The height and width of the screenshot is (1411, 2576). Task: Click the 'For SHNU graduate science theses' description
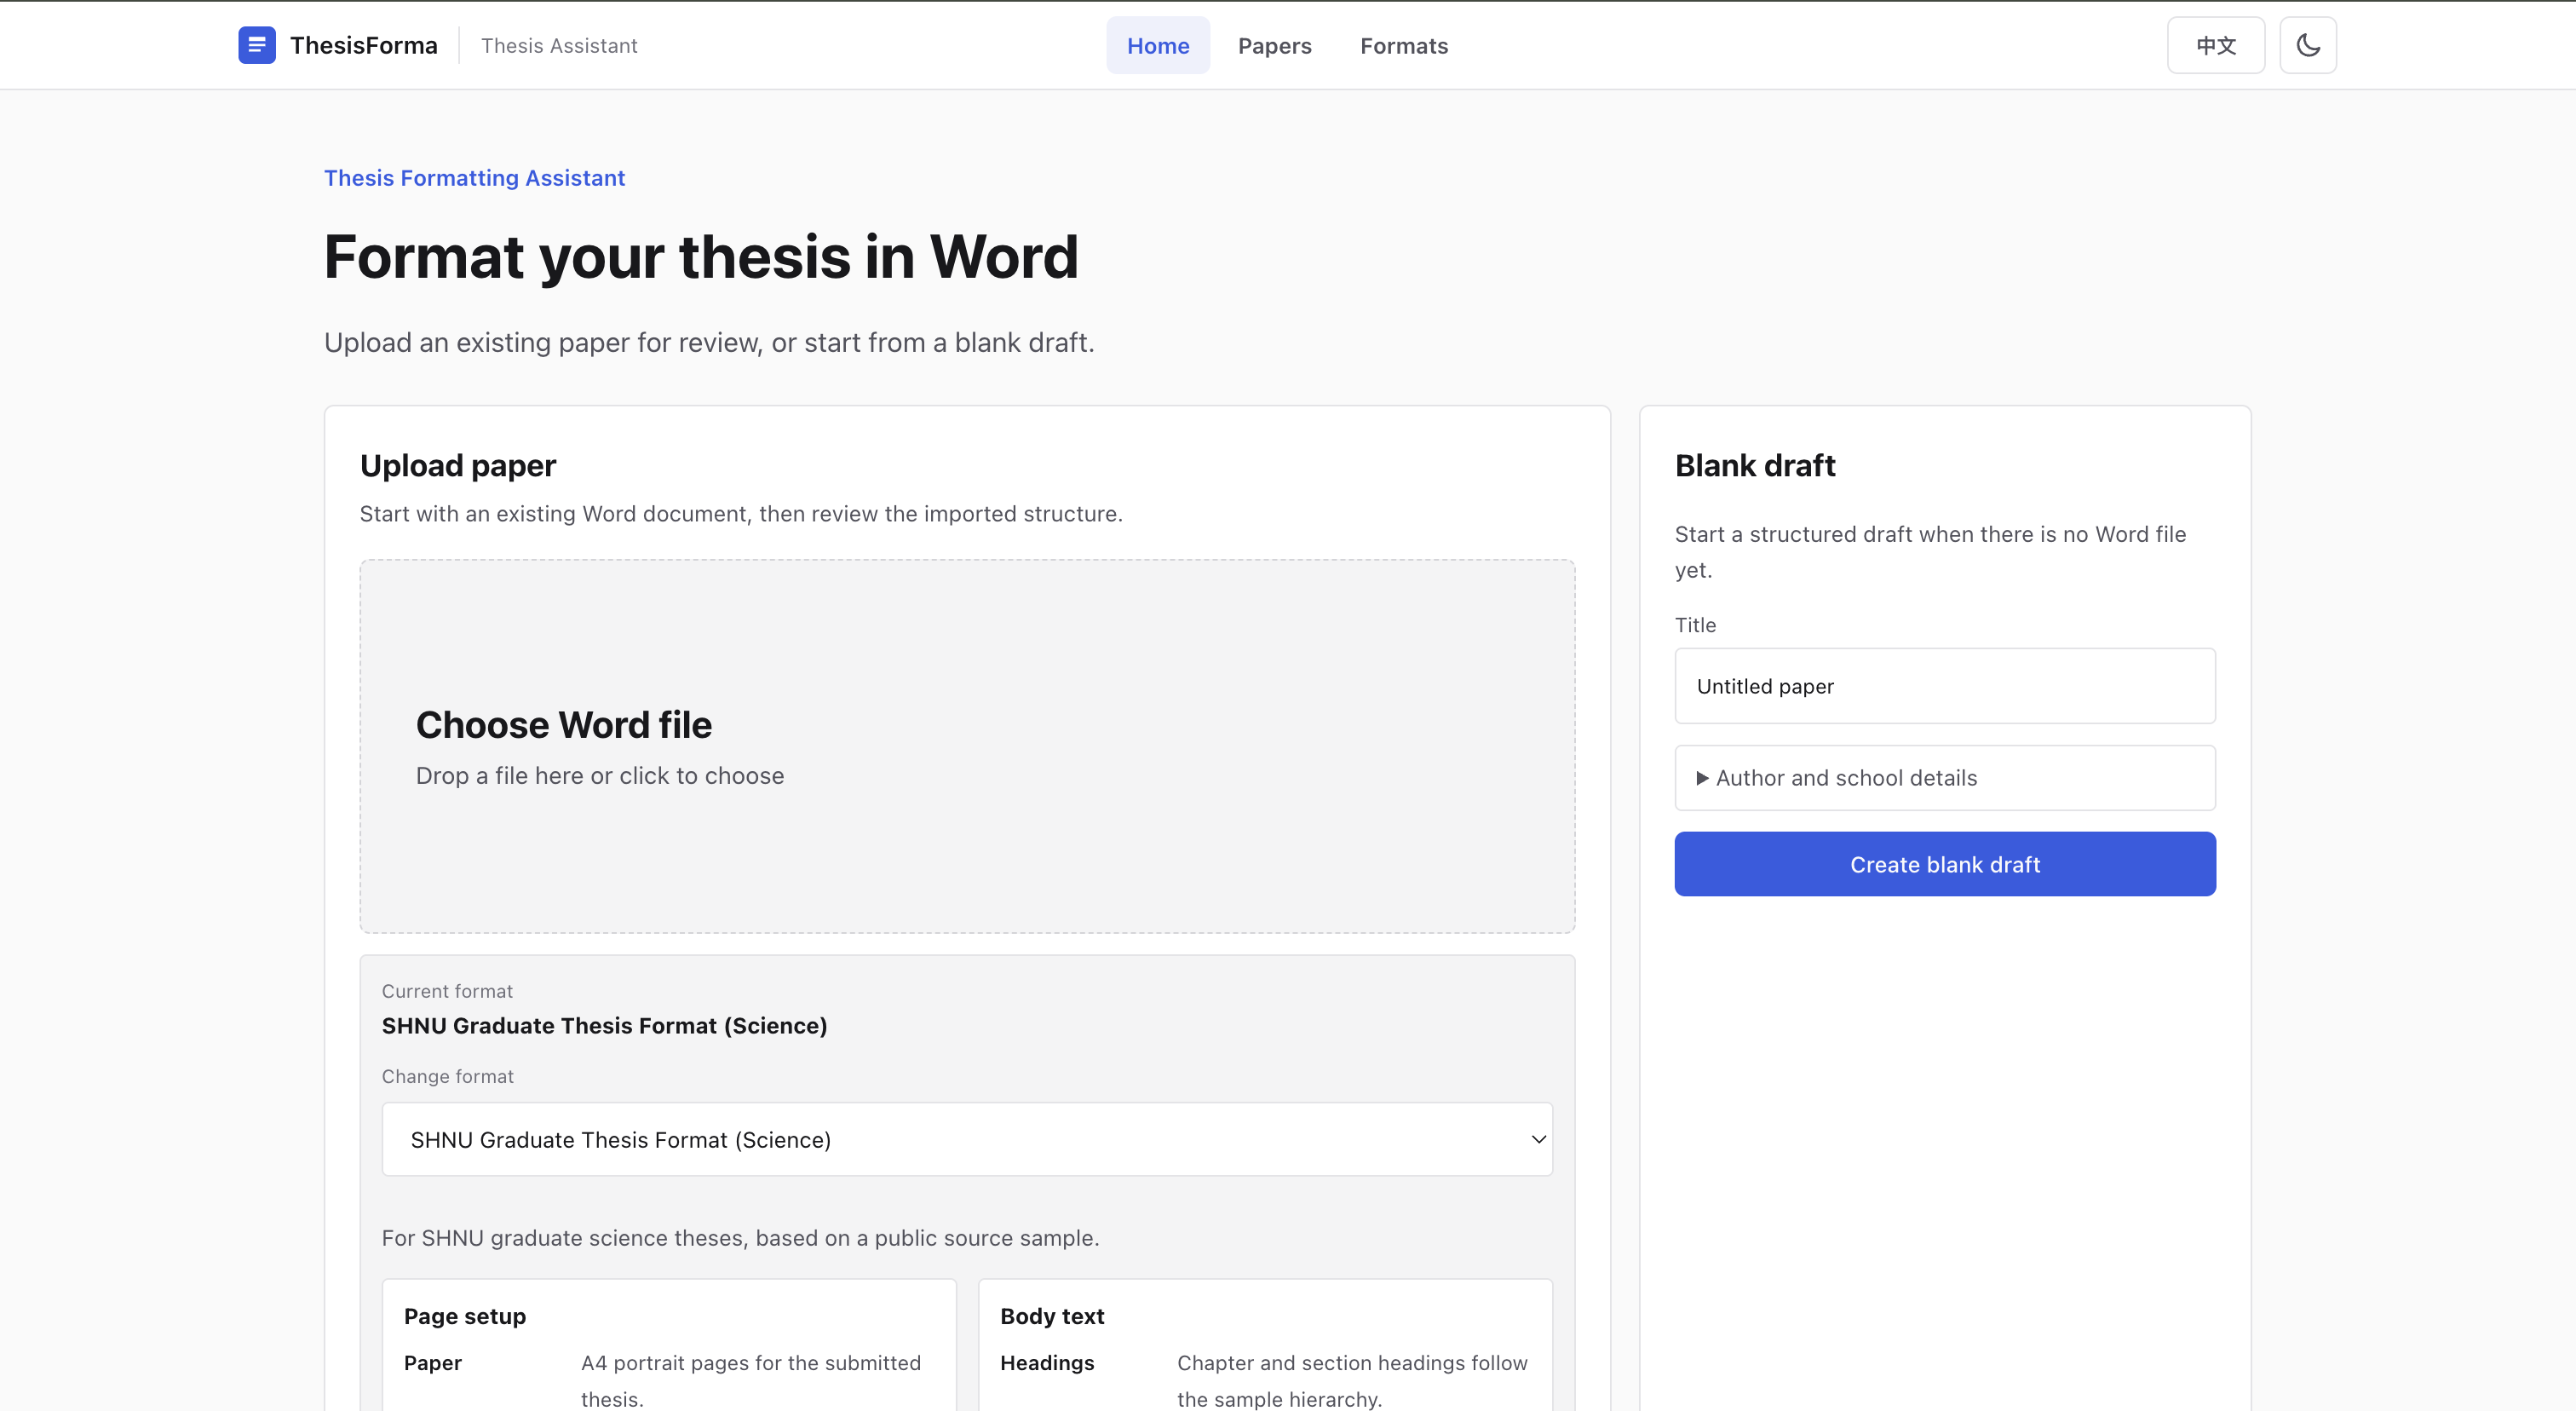point(740,1238)
